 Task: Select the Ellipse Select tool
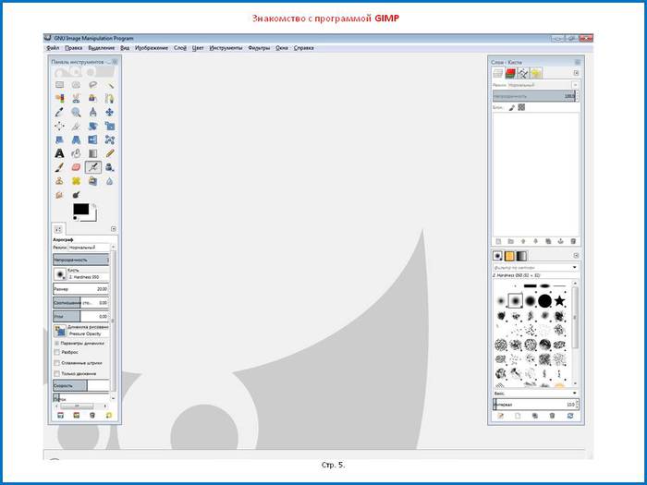coord(76,85)
